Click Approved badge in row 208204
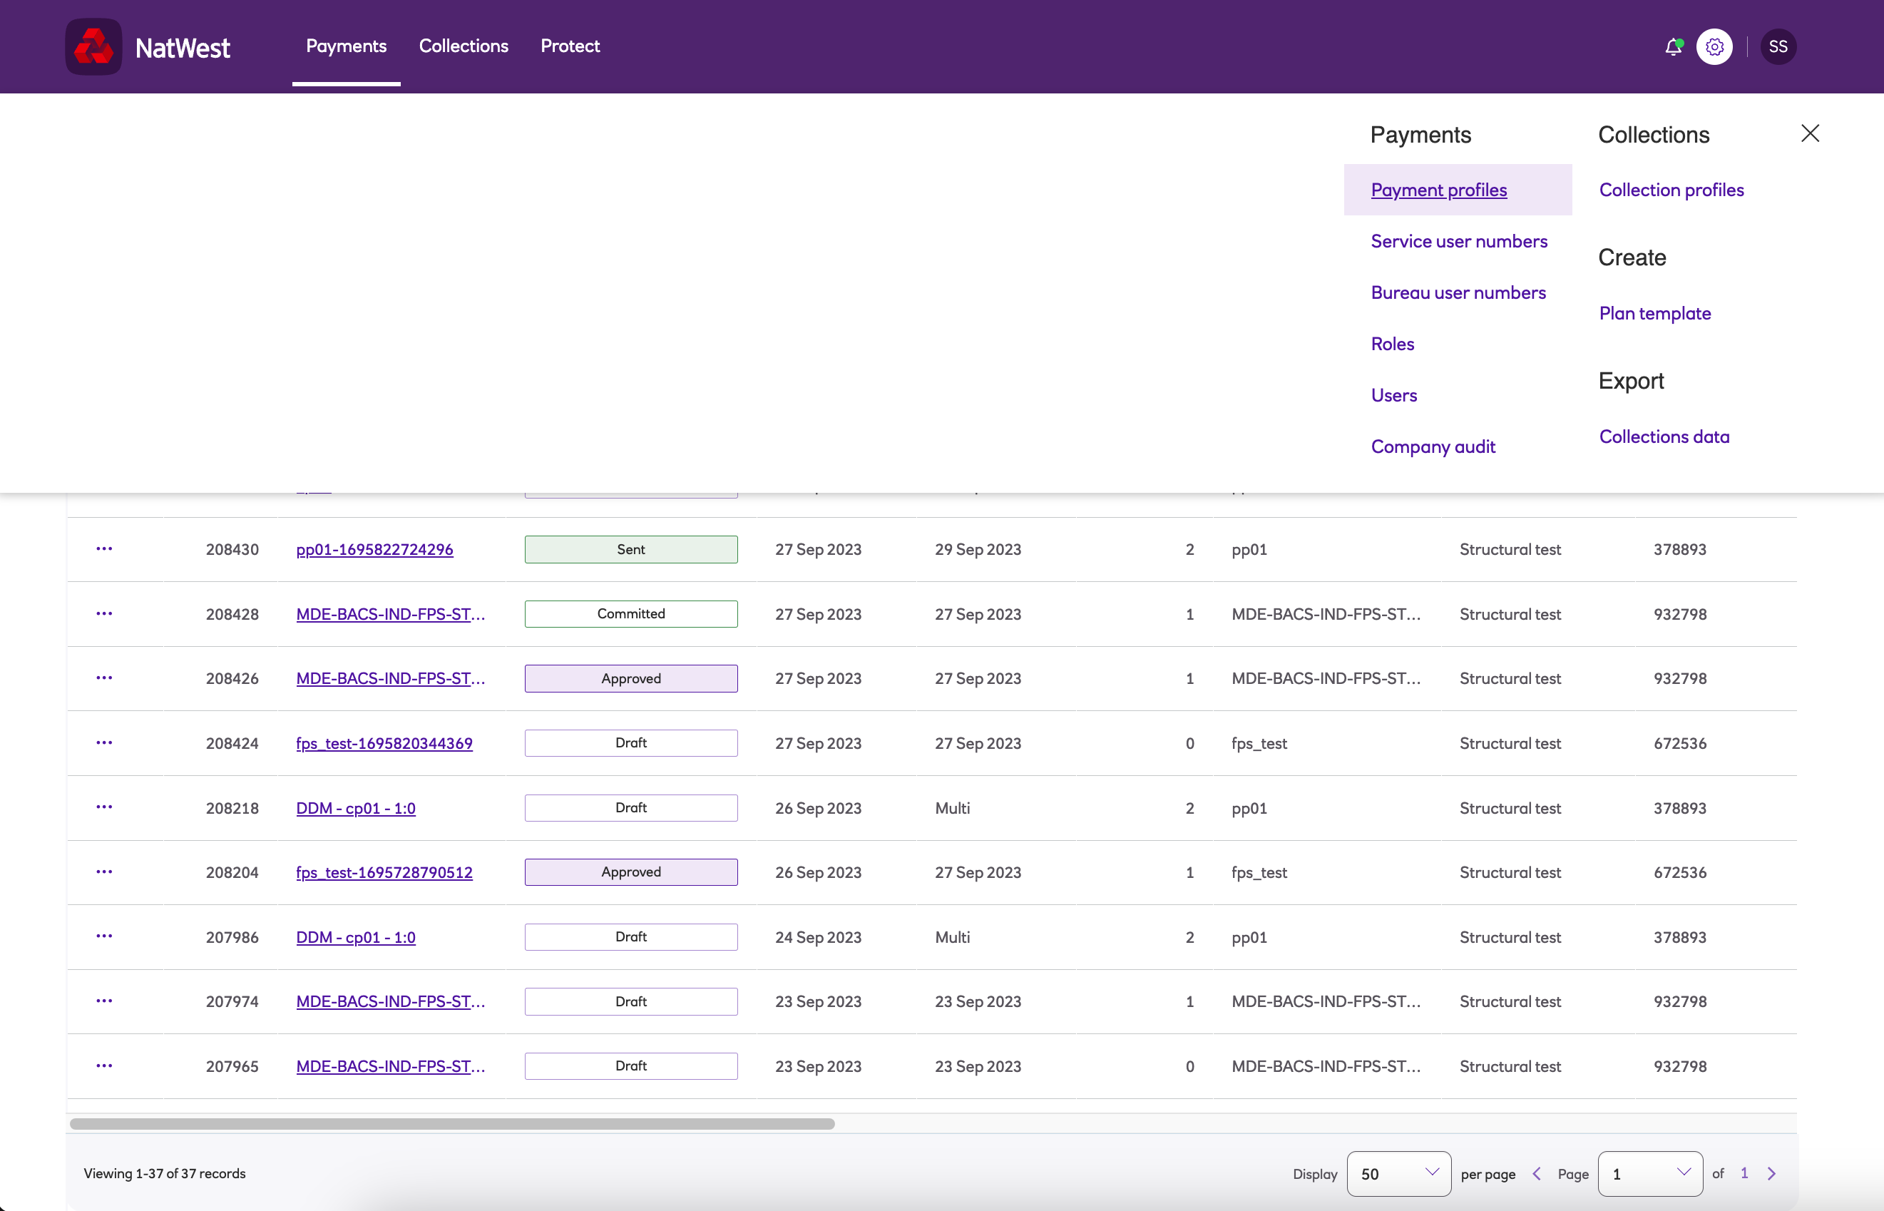1884x1211 pixels. (630, 872)
